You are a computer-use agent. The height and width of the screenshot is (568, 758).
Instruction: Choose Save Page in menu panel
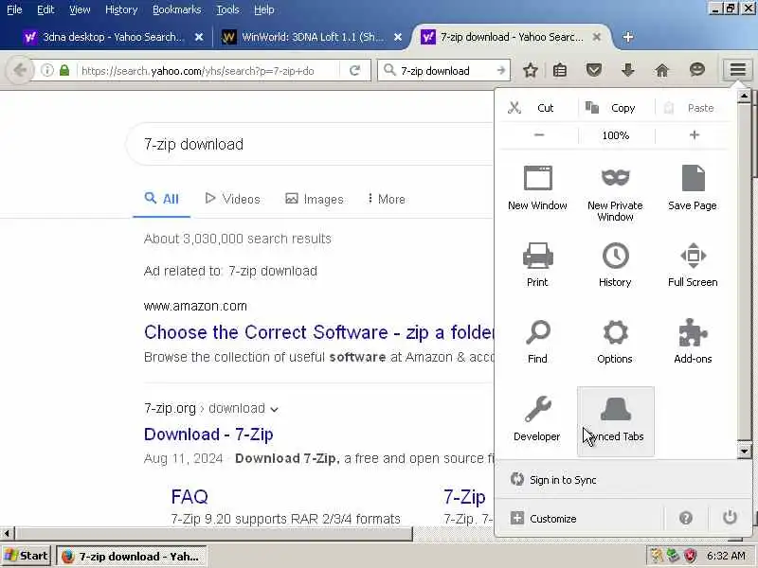693,188
